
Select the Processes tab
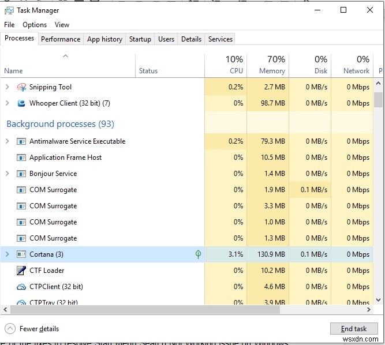[x=19, y=38]
